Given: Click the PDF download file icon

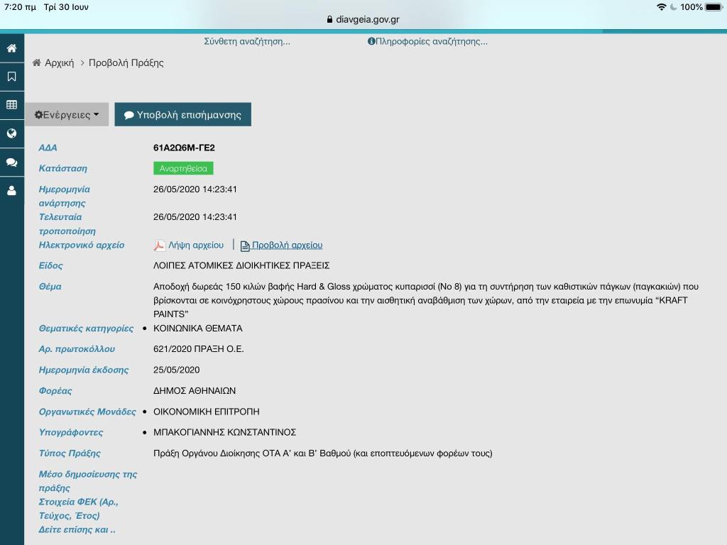Looking at the screenshot, I should click(x=160, y=246).
